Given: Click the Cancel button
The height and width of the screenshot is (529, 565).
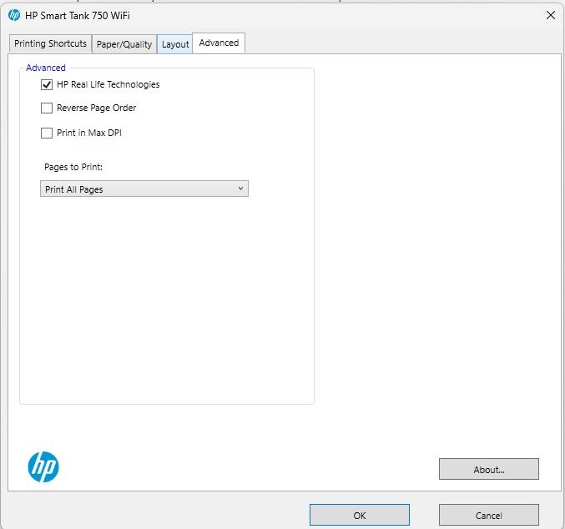Looking at the screenshot, I should (488, 515).
